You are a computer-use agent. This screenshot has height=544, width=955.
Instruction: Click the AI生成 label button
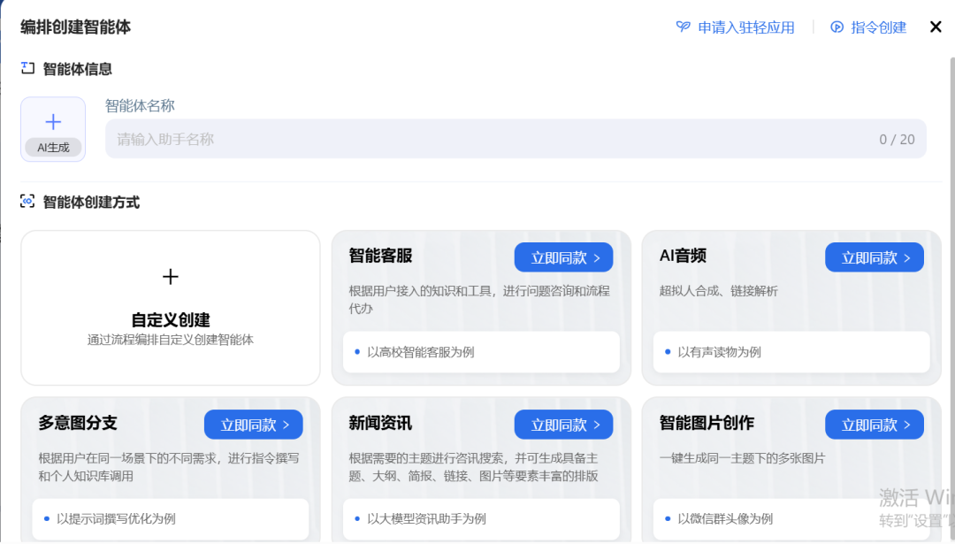53,147
